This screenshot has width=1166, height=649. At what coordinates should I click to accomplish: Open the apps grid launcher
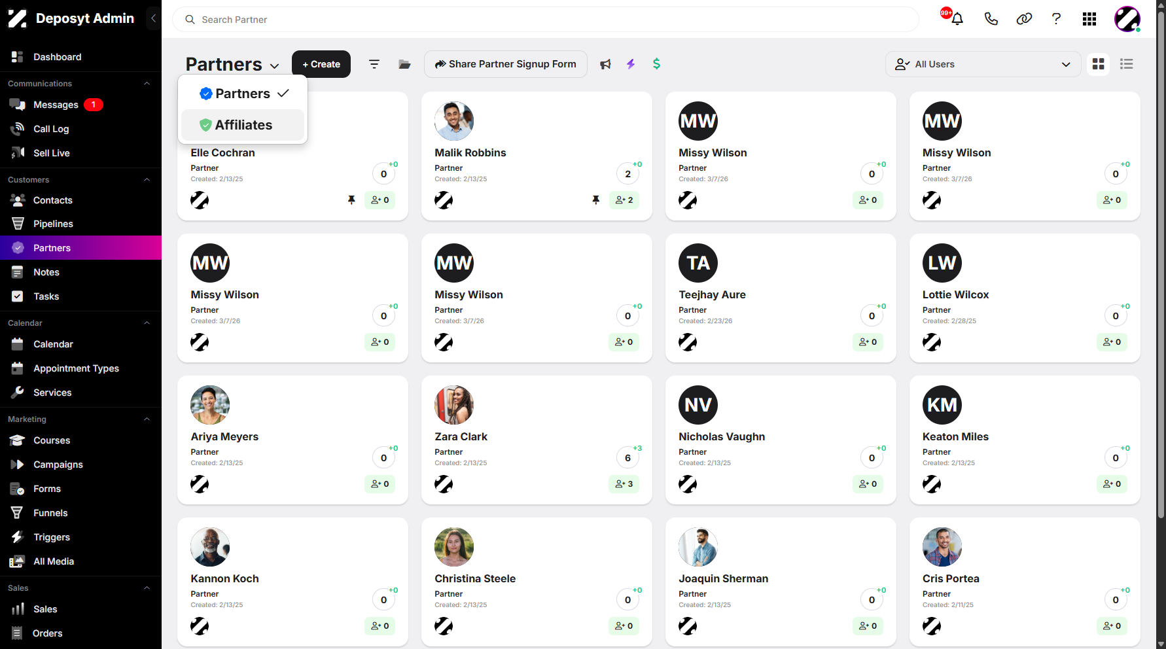tap(1089, 19)
